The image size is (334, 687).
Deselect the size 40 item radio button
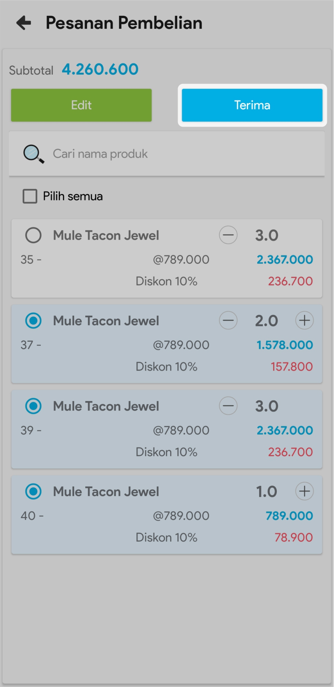(x=33, y=492)
